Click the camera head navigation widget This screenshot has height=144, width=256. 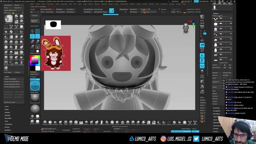click(x=186, y=29)
